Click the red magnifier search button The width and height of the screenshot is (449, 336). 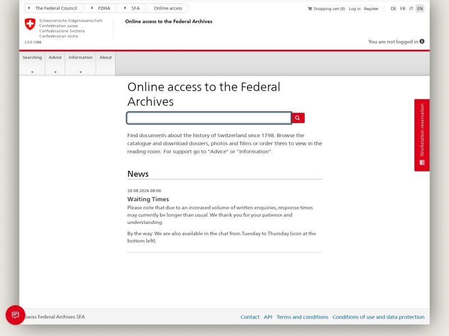298,118
